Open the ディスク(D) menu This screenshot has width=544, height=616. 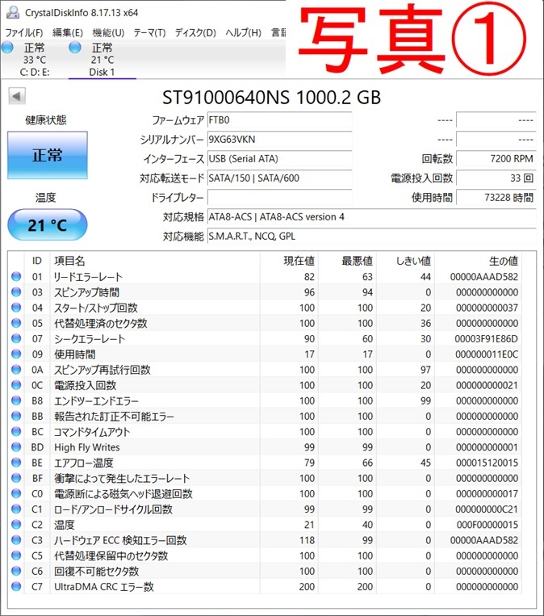coord(195,32)
